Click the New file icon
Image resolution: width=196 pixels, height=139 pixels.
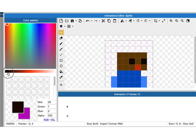pos(61,21)
